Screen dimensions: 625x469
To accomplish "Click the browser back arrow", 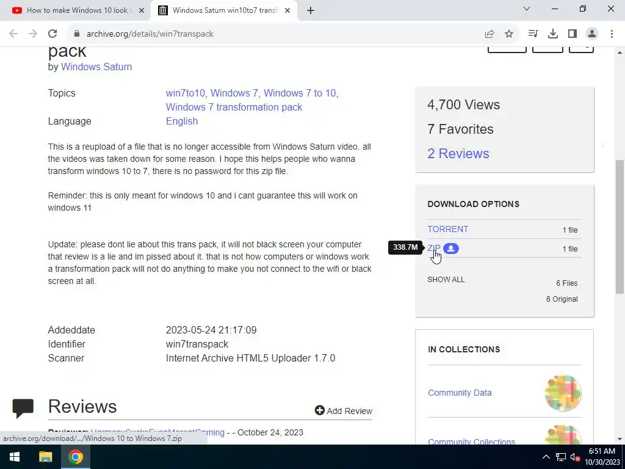I will tap(13, 34).
